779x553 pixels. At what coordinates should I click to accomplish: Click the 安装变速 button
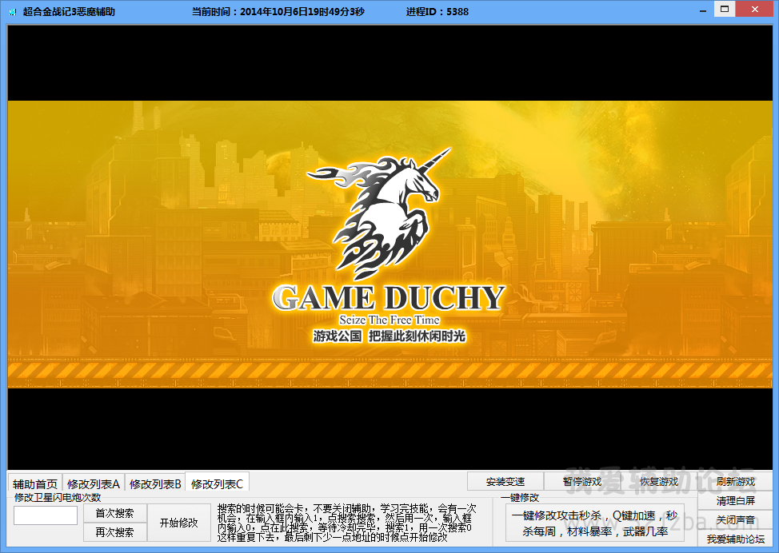pos(505,482)
